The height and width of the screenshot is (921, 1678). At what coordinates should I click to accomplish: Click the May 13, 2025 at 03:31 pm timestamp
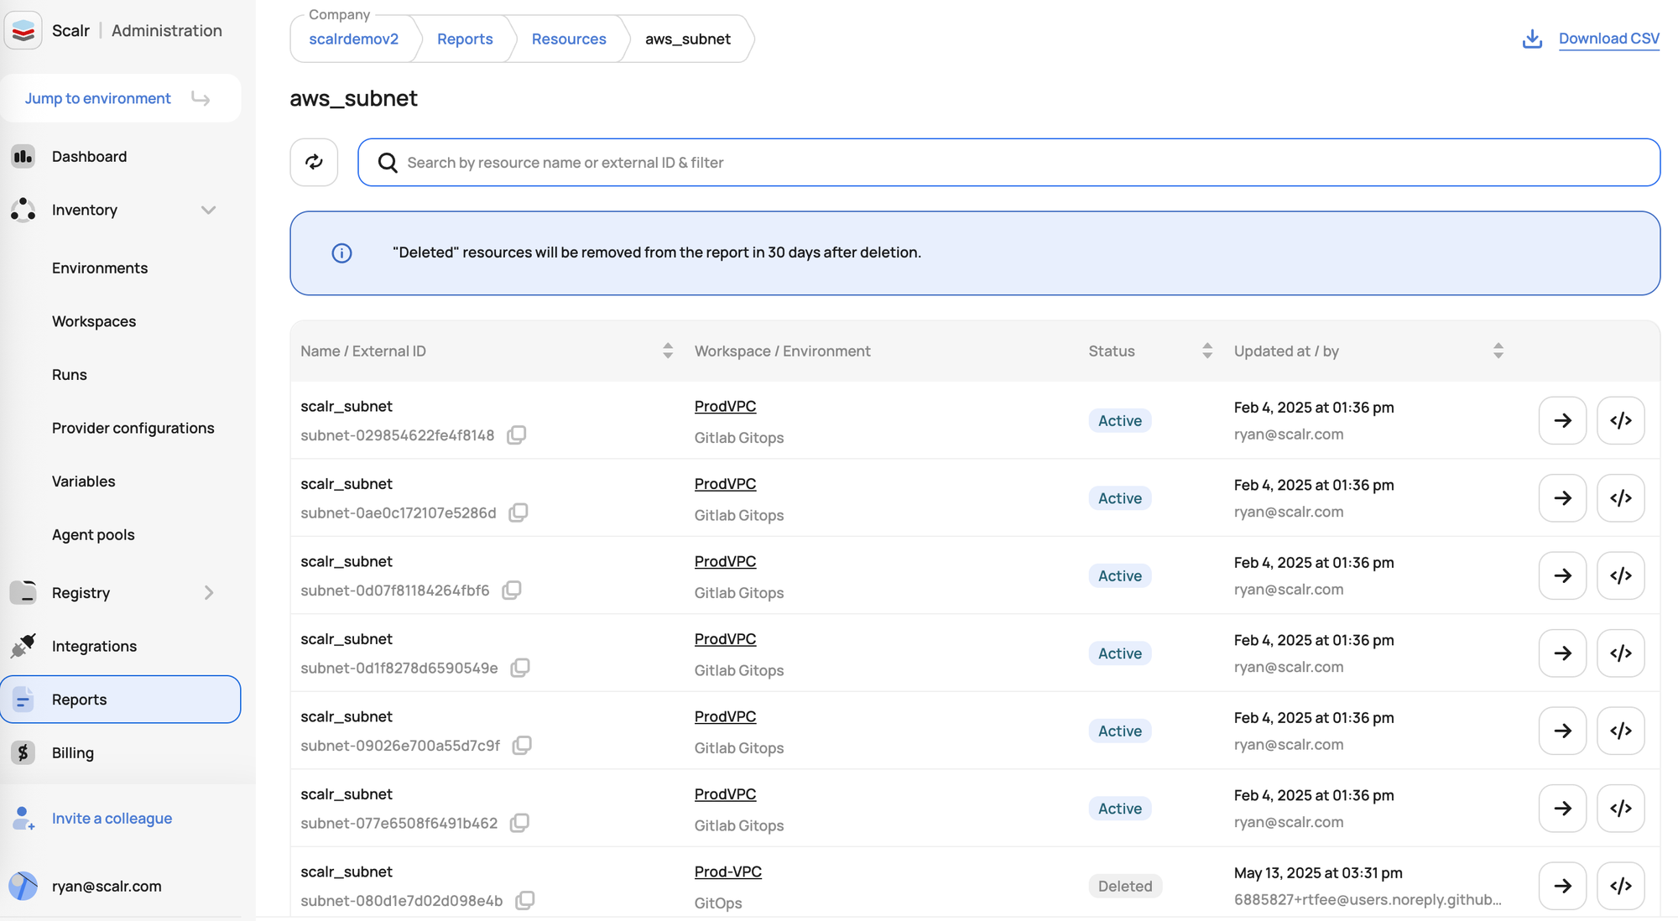(x=1318, y=872)
